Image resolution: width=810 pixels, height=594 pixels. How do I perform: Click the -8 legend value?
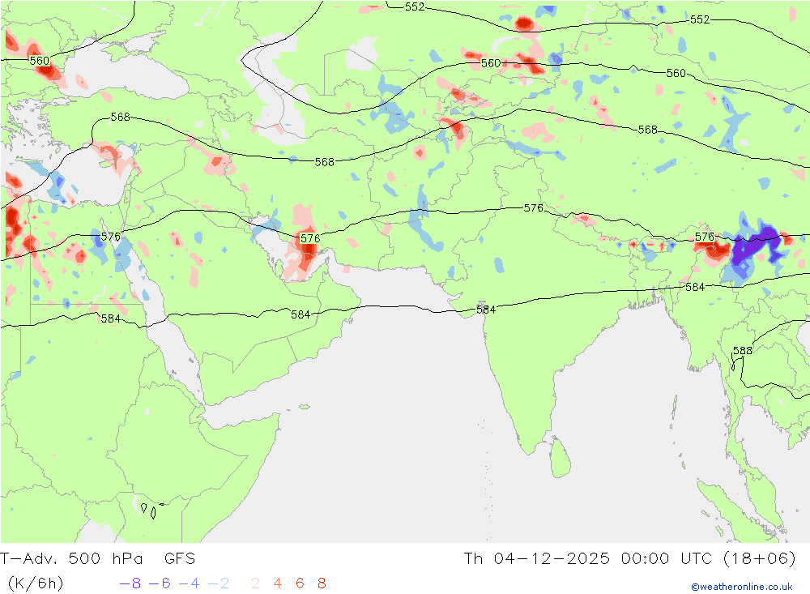click(130, 583)
